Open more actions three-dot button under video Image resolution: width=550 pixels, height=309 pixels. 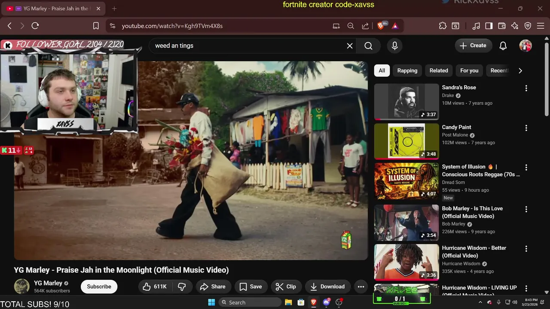click(361, 287)
